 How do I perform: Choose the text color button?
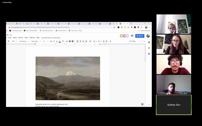tap(60, 41)
